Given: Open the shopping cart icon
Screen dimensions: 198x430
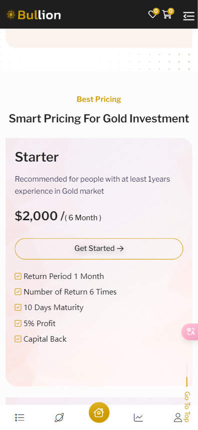Looking at the screenshot, I should point(167,15).
